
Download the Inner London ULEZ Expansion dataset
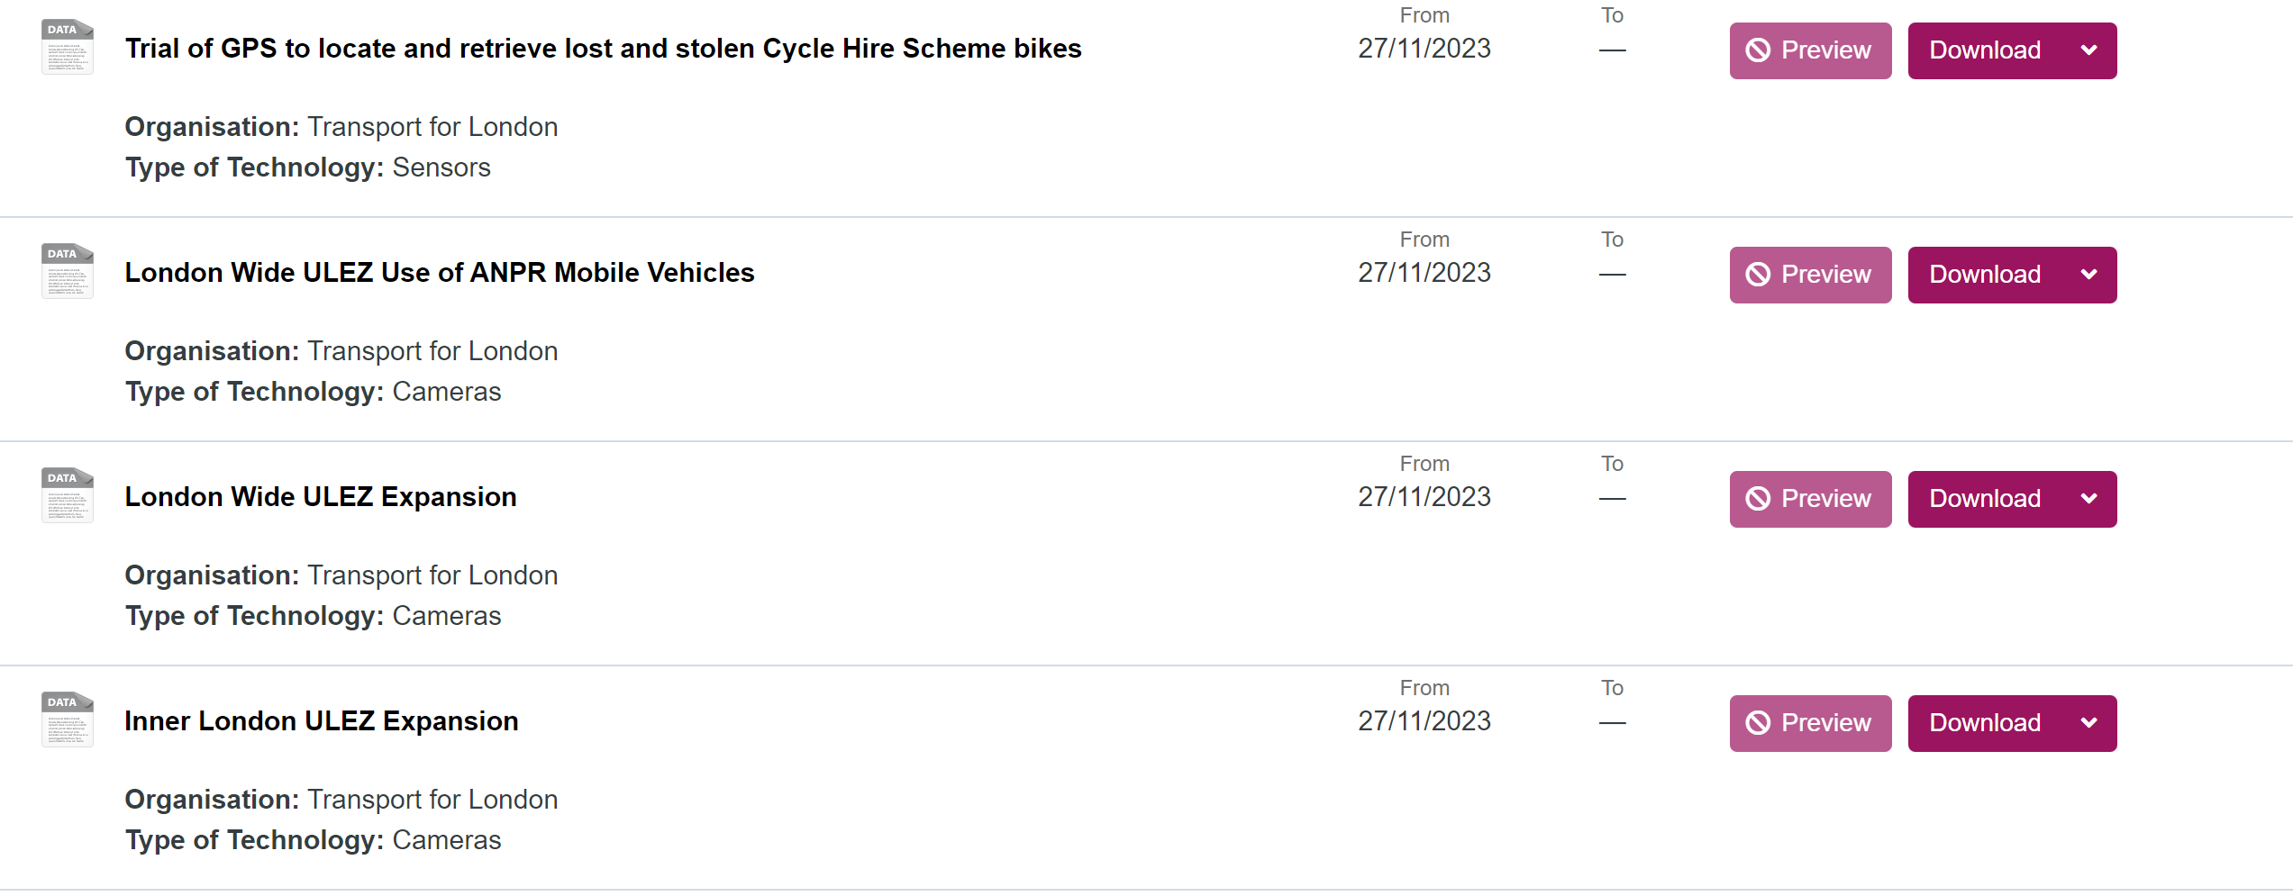coord(1985,723)
